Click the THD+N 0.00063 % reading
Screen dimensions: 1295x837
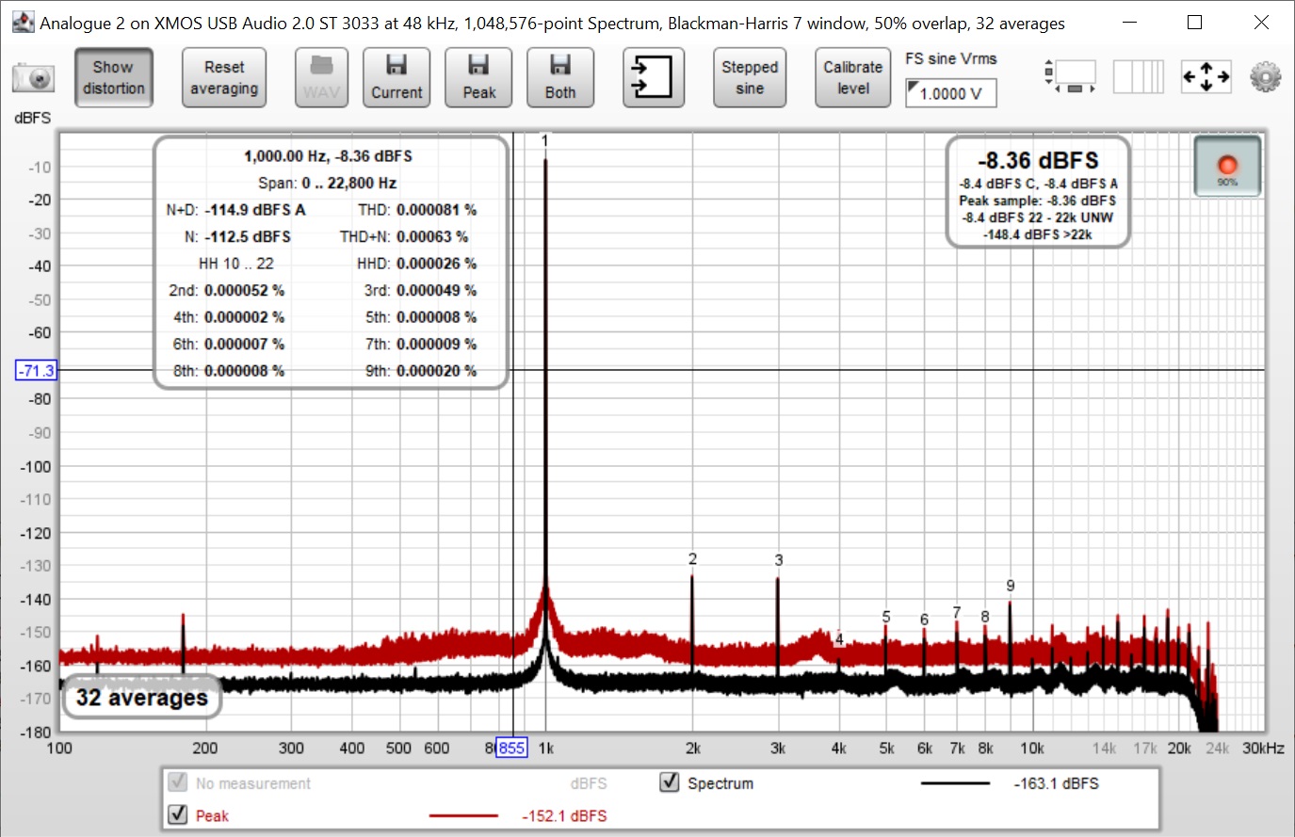click(404, 236)
